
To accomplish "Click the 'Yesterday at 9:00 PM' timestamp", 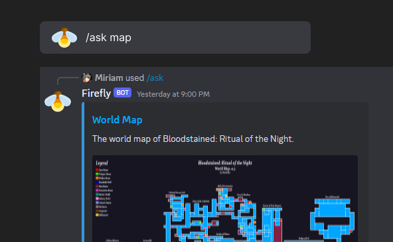I will [x=173, y=94].
